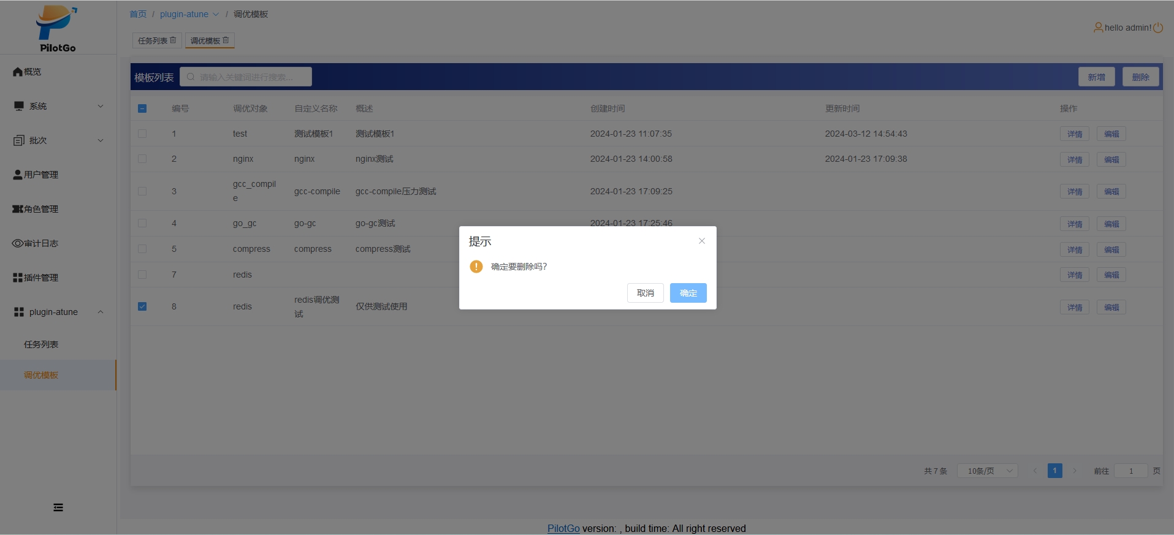Toggle the select-all header checkbox

click(x=142, y=108)
